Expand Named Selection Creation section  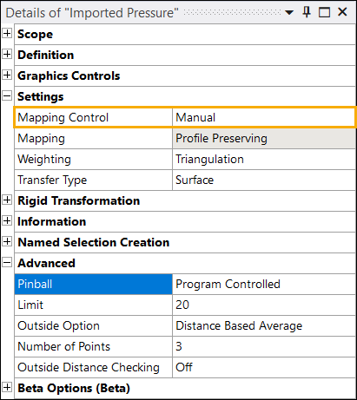(x=7, y=241)
